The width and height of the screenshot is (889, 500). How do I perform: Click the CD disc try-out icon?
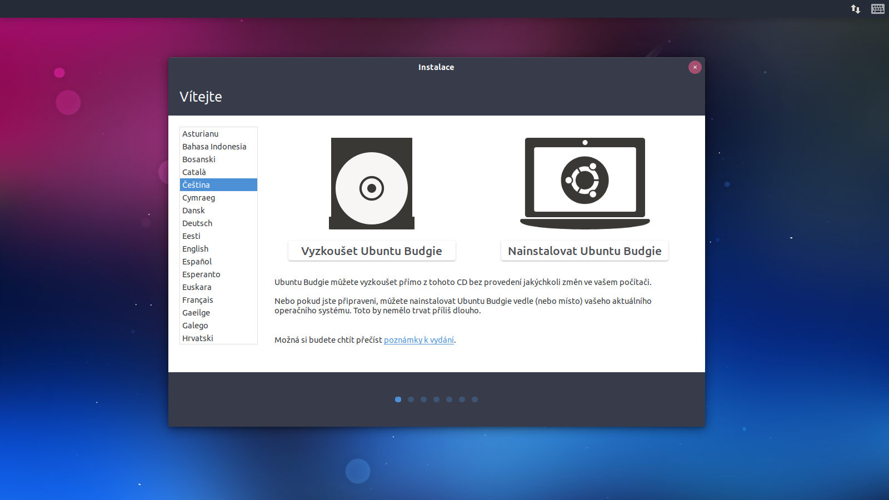[372, 183]
